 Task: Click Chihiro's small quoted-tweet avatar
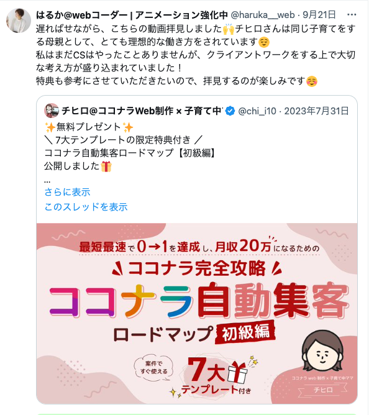point(52,111)
